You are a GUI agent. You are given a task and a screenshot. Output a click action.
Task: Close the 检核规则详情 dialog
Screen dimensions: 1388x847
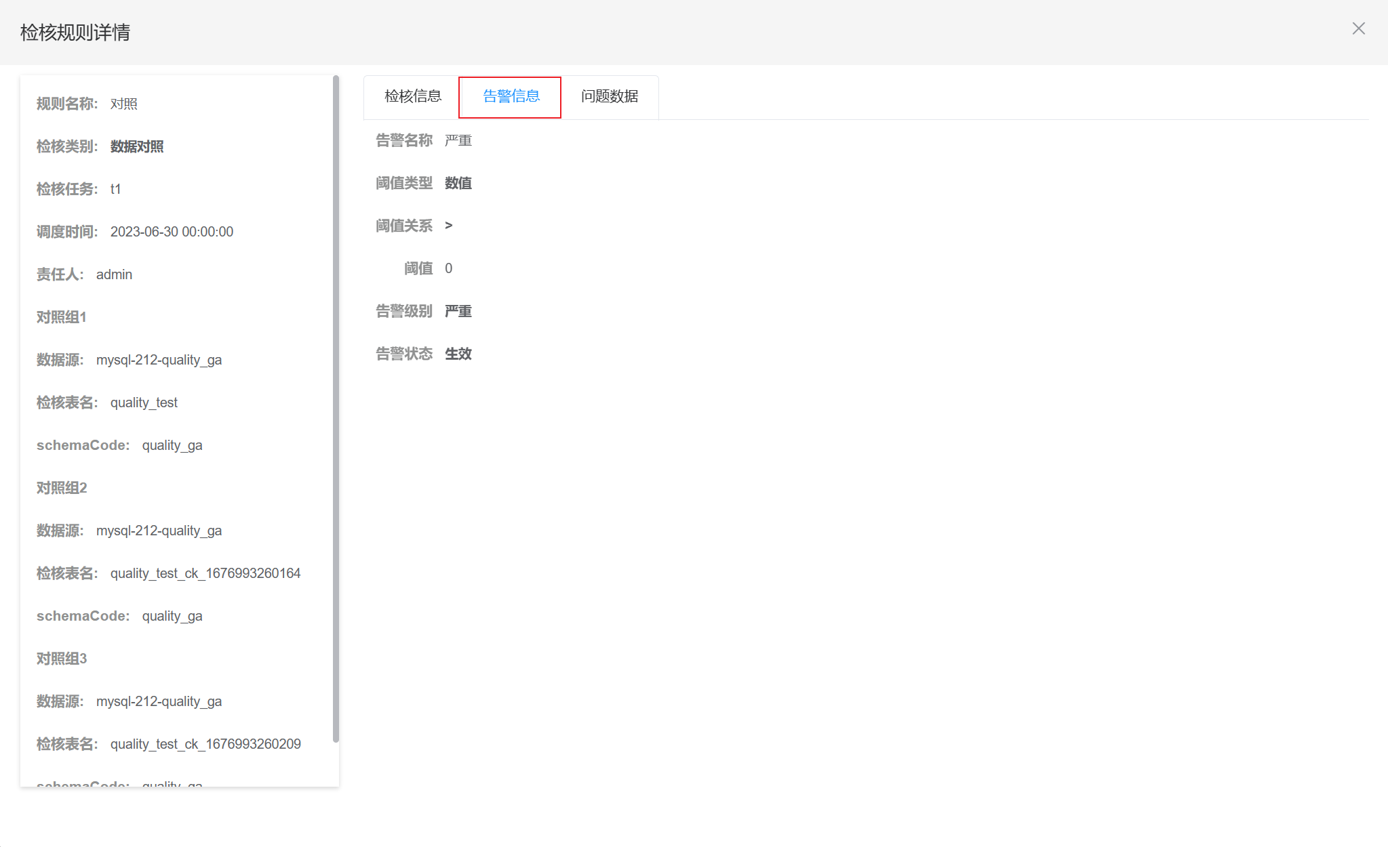pos(1358,28)
